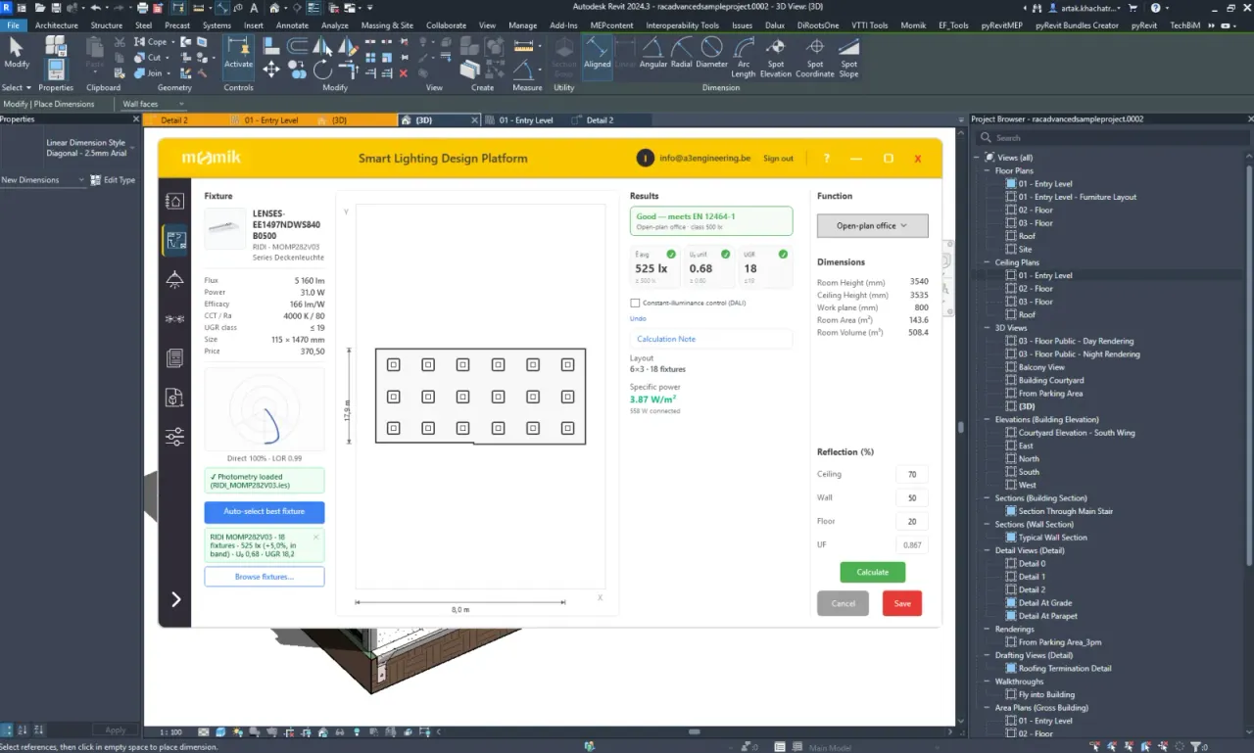Choose the Angular dimension tool

pos(653,54)
